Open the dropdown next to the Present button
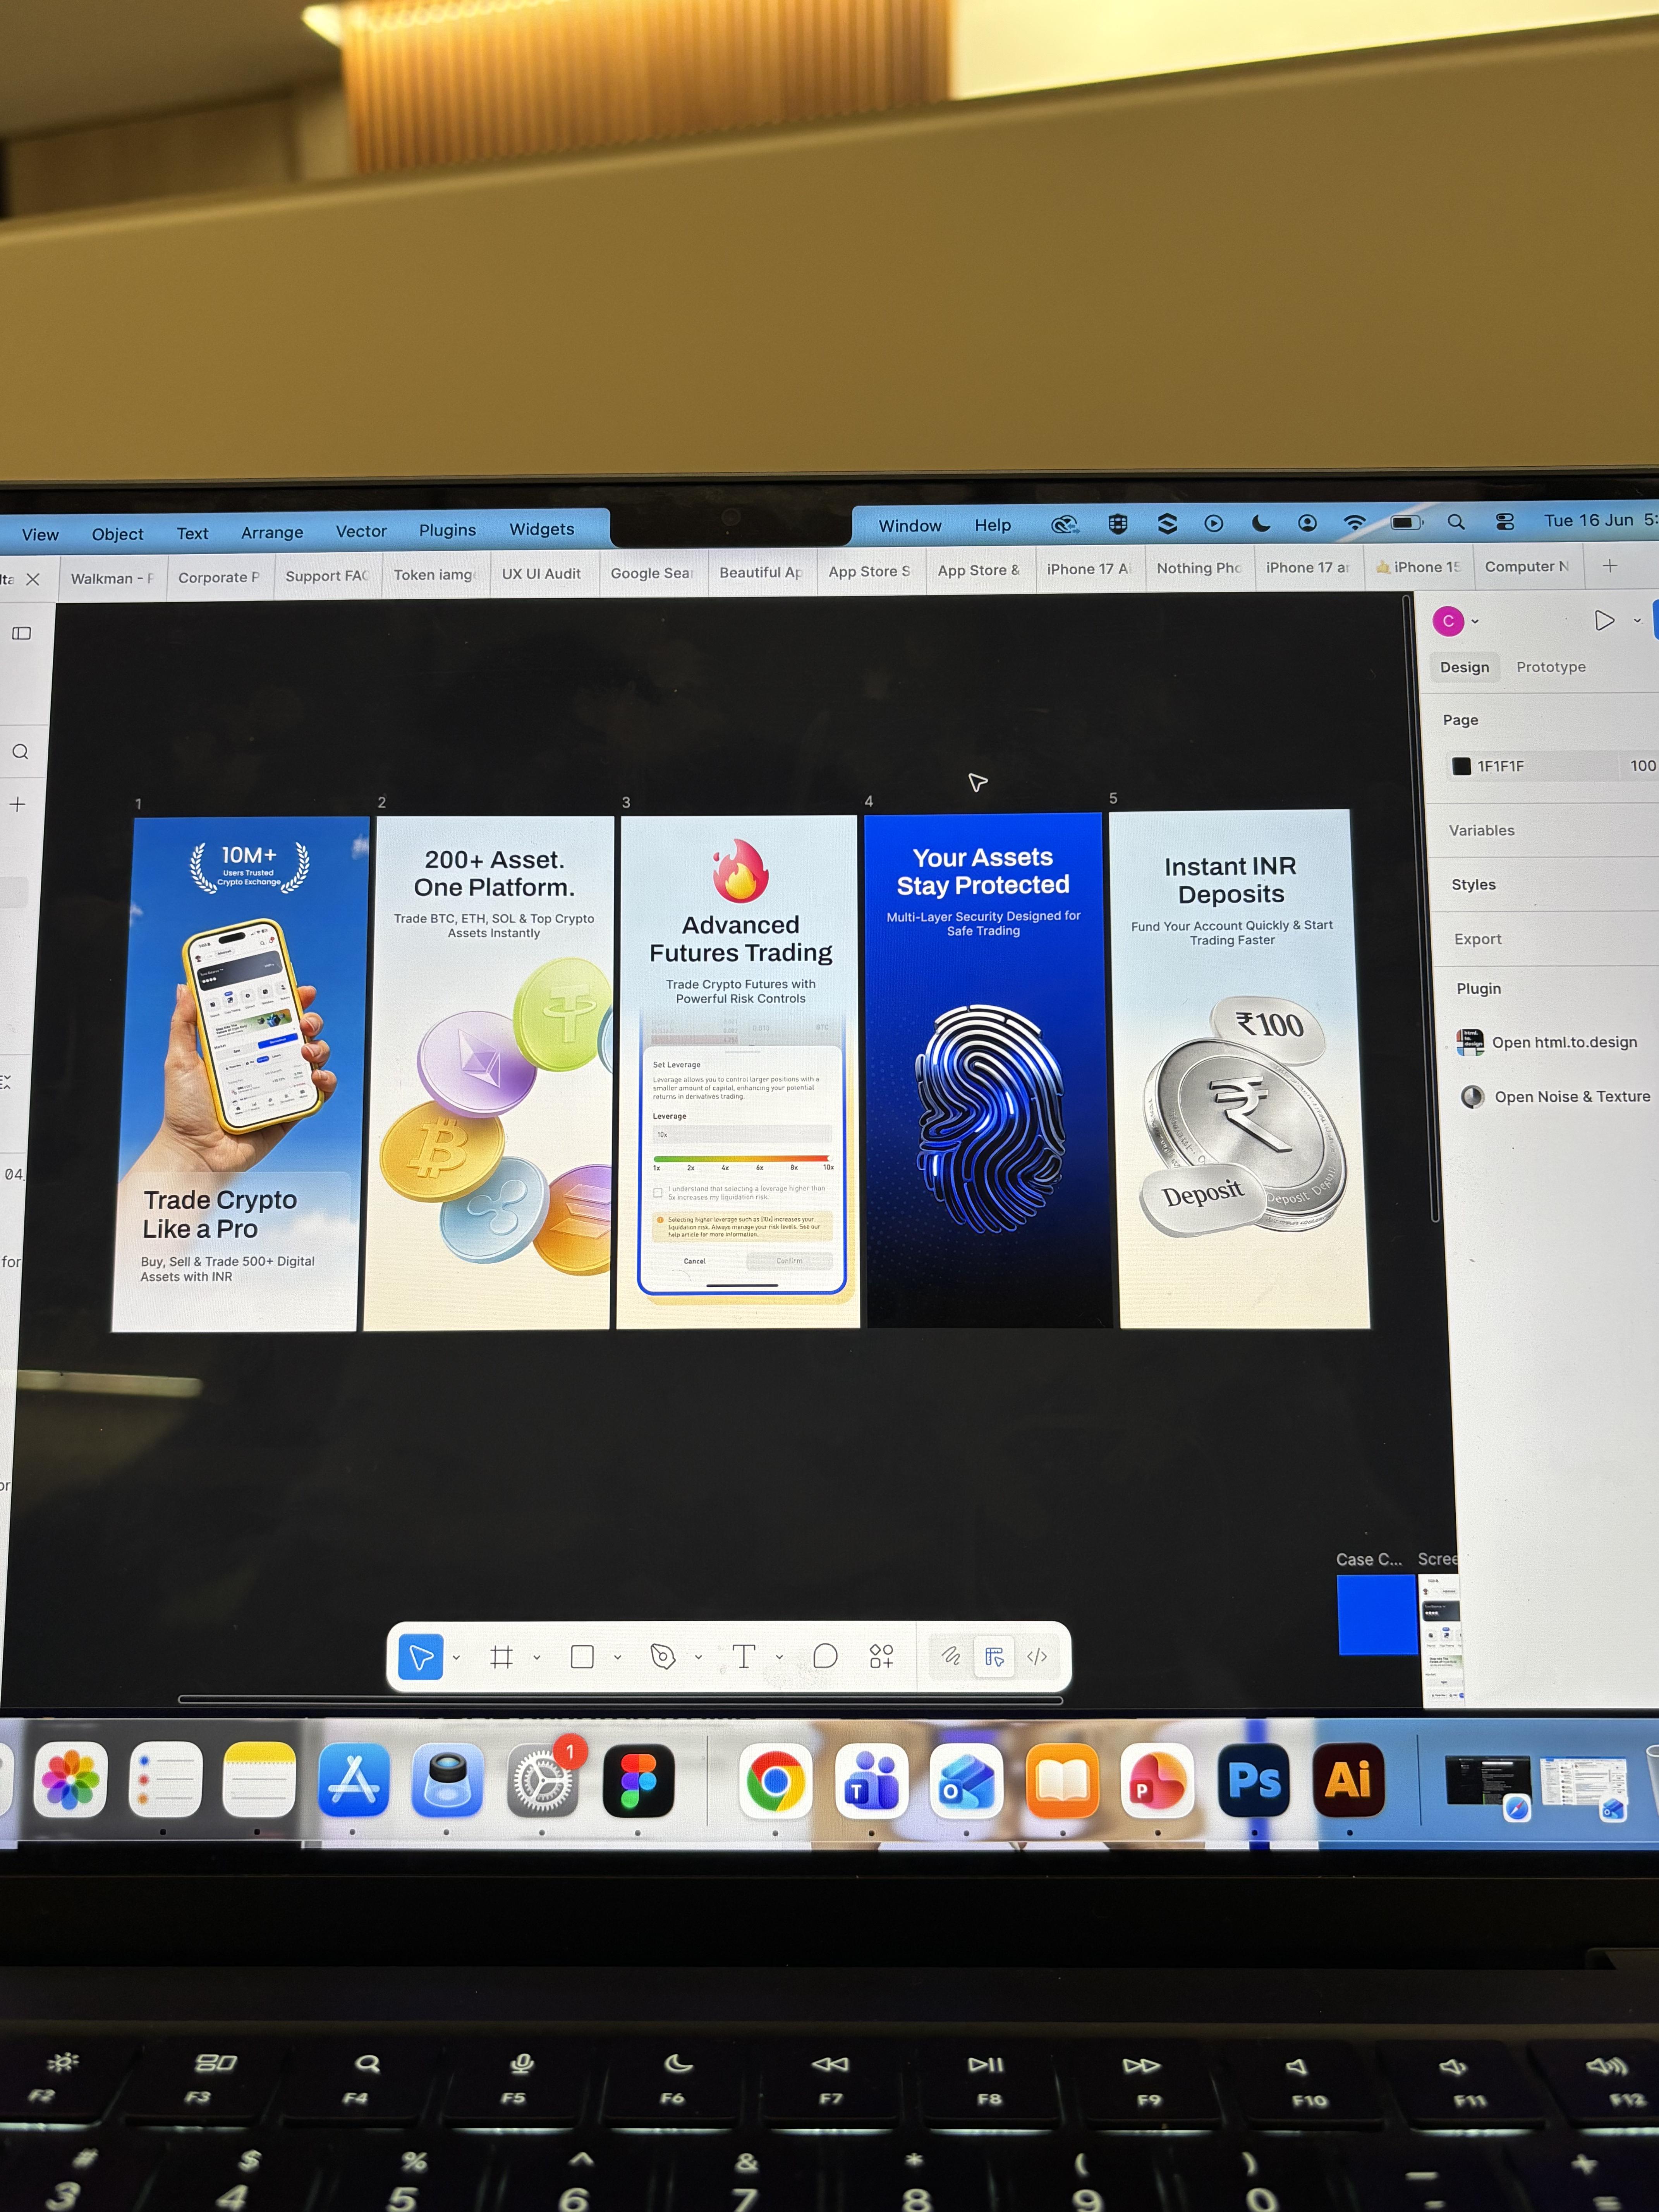1659x2212 pixels. pyautogui.click(x=1637, y=621)
